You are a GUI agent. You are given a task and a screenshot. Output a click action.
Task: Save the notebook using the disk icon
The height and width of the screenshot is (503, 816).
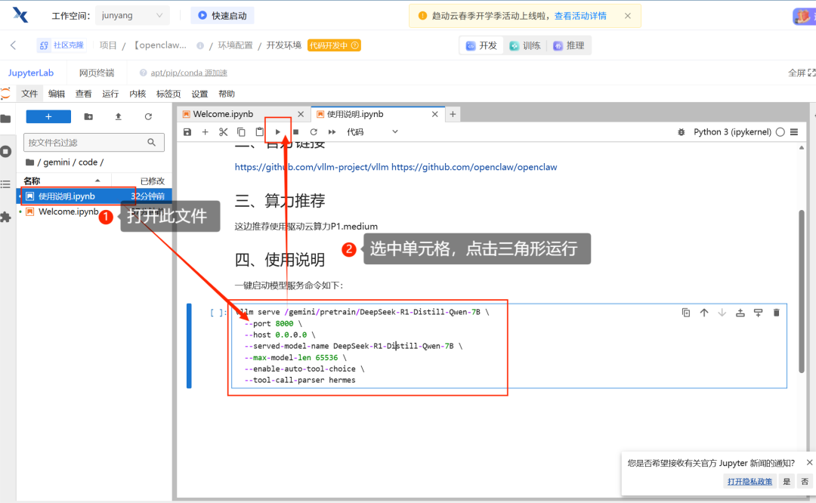pyautogui.click(x=187, y=131)
